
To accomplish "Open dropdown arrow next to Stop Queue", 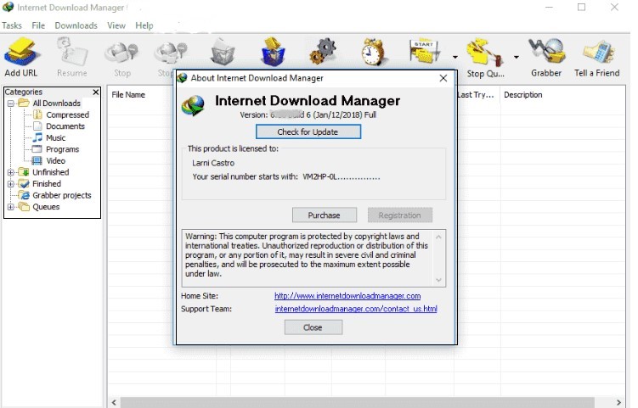I will coord(516,58).
